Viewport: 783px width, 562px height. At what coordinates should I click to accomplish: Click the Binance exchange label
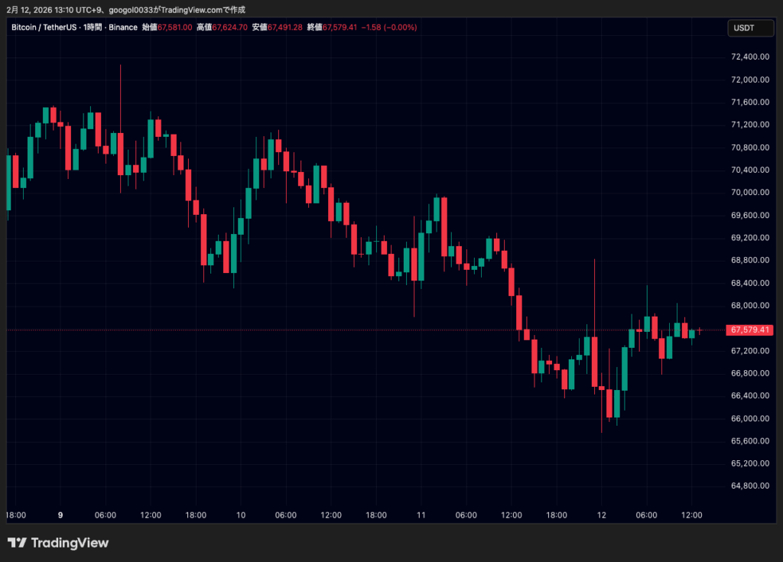tap(123, 28)
